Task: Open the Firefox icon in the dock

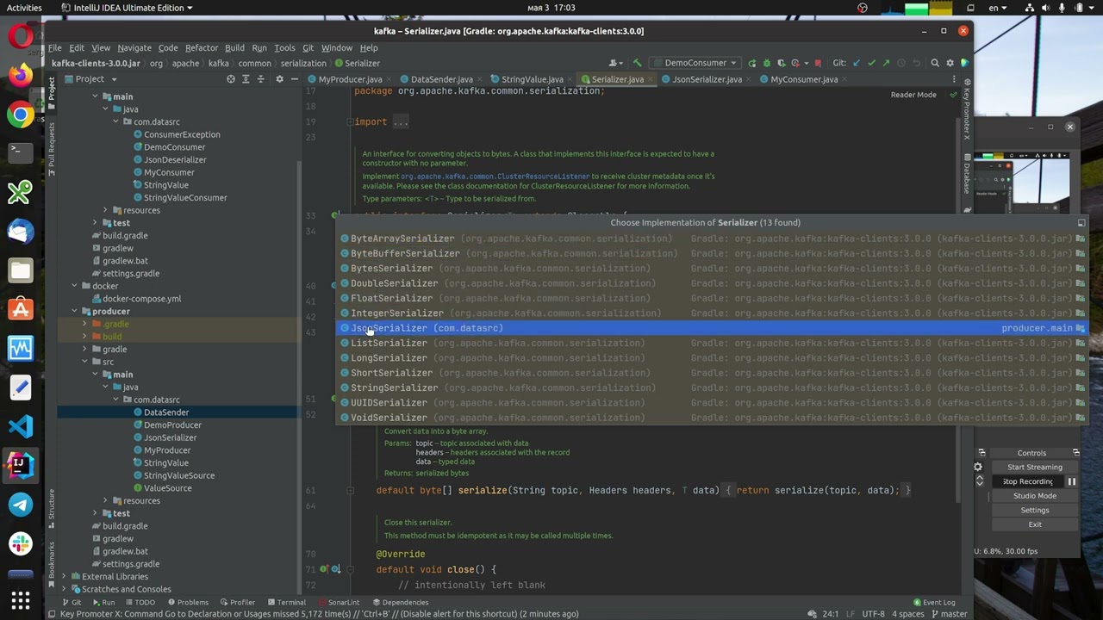Action: click(x=21, y=75)
